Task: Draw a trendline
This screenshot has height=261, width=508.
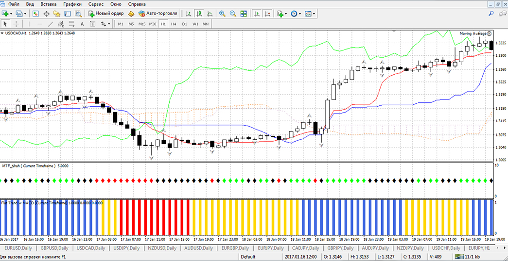Action: pos(50,24)
